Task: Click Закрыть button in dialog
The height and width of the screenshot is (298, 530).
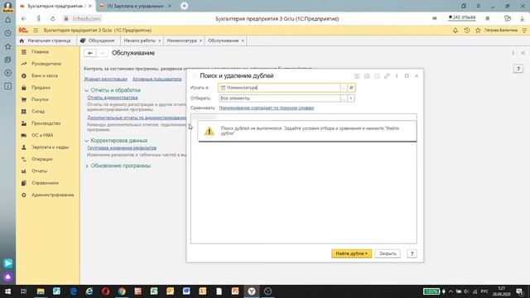Action: 388,254
